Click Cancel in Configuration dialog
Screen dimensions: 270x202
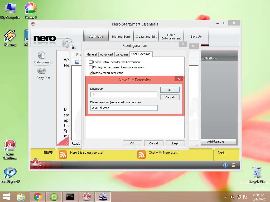coord(154,143)
